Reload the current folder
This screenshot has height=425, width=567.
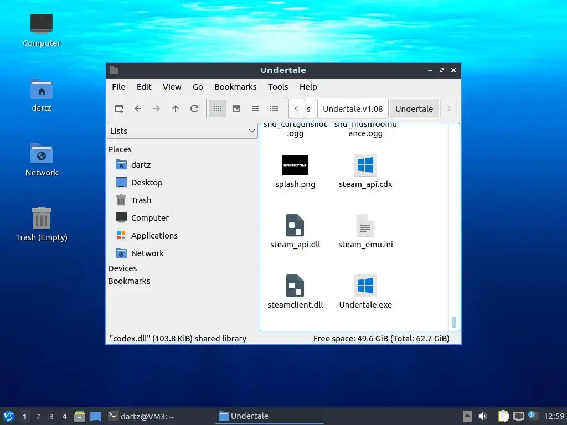tap(194, 108)
